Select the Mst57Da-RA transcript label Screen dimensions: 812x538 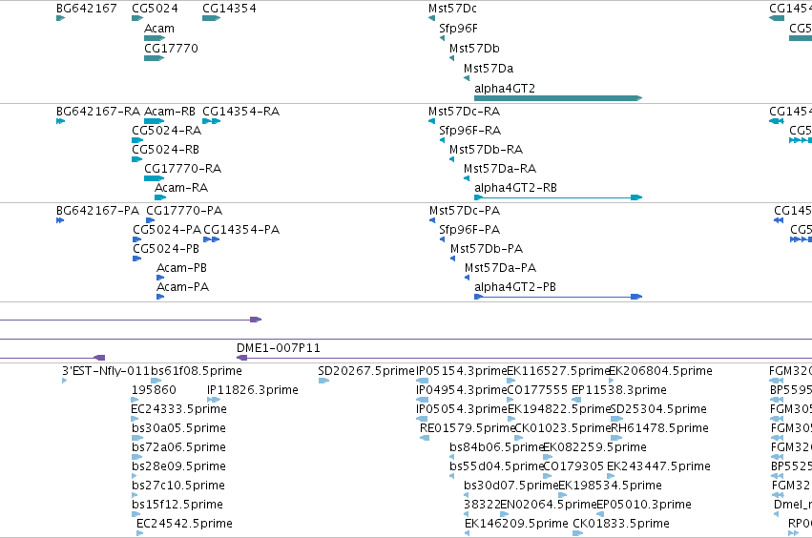[500, 169]
